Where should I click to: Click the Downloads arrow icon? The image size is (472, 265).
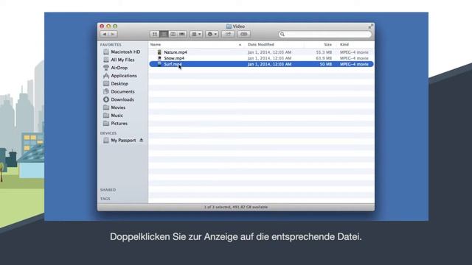[106, 99]
